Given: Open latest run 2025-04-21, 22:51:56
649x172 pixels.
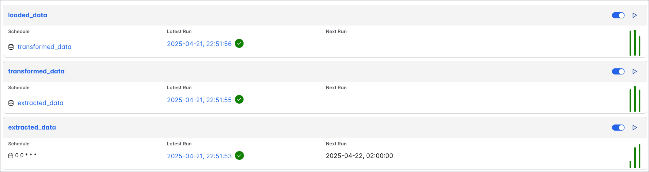Looking at the screenshot, I should click(199, 44).
